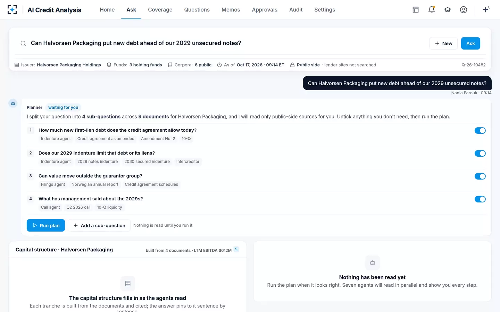The width and height of the screenshot is (500, 312).
Task: Select the Q2 2026 call chip
Action: pos(78,207)
